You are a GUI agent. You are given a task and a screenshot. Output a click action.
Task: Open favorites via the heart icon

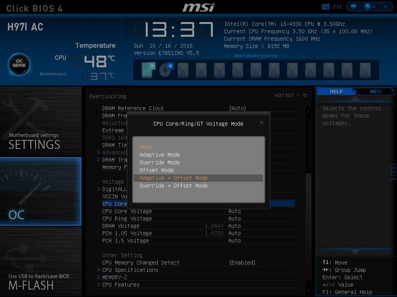coord(354,7)
